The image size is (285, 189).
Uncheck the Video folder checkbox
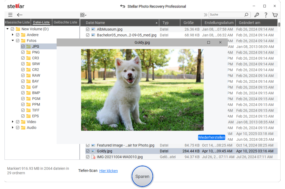point(18,122)
